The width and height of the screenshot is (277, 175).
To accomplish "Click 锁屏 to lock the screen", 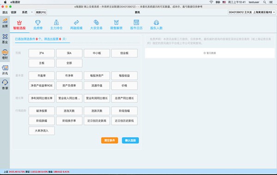I will (x=13, y=12).
